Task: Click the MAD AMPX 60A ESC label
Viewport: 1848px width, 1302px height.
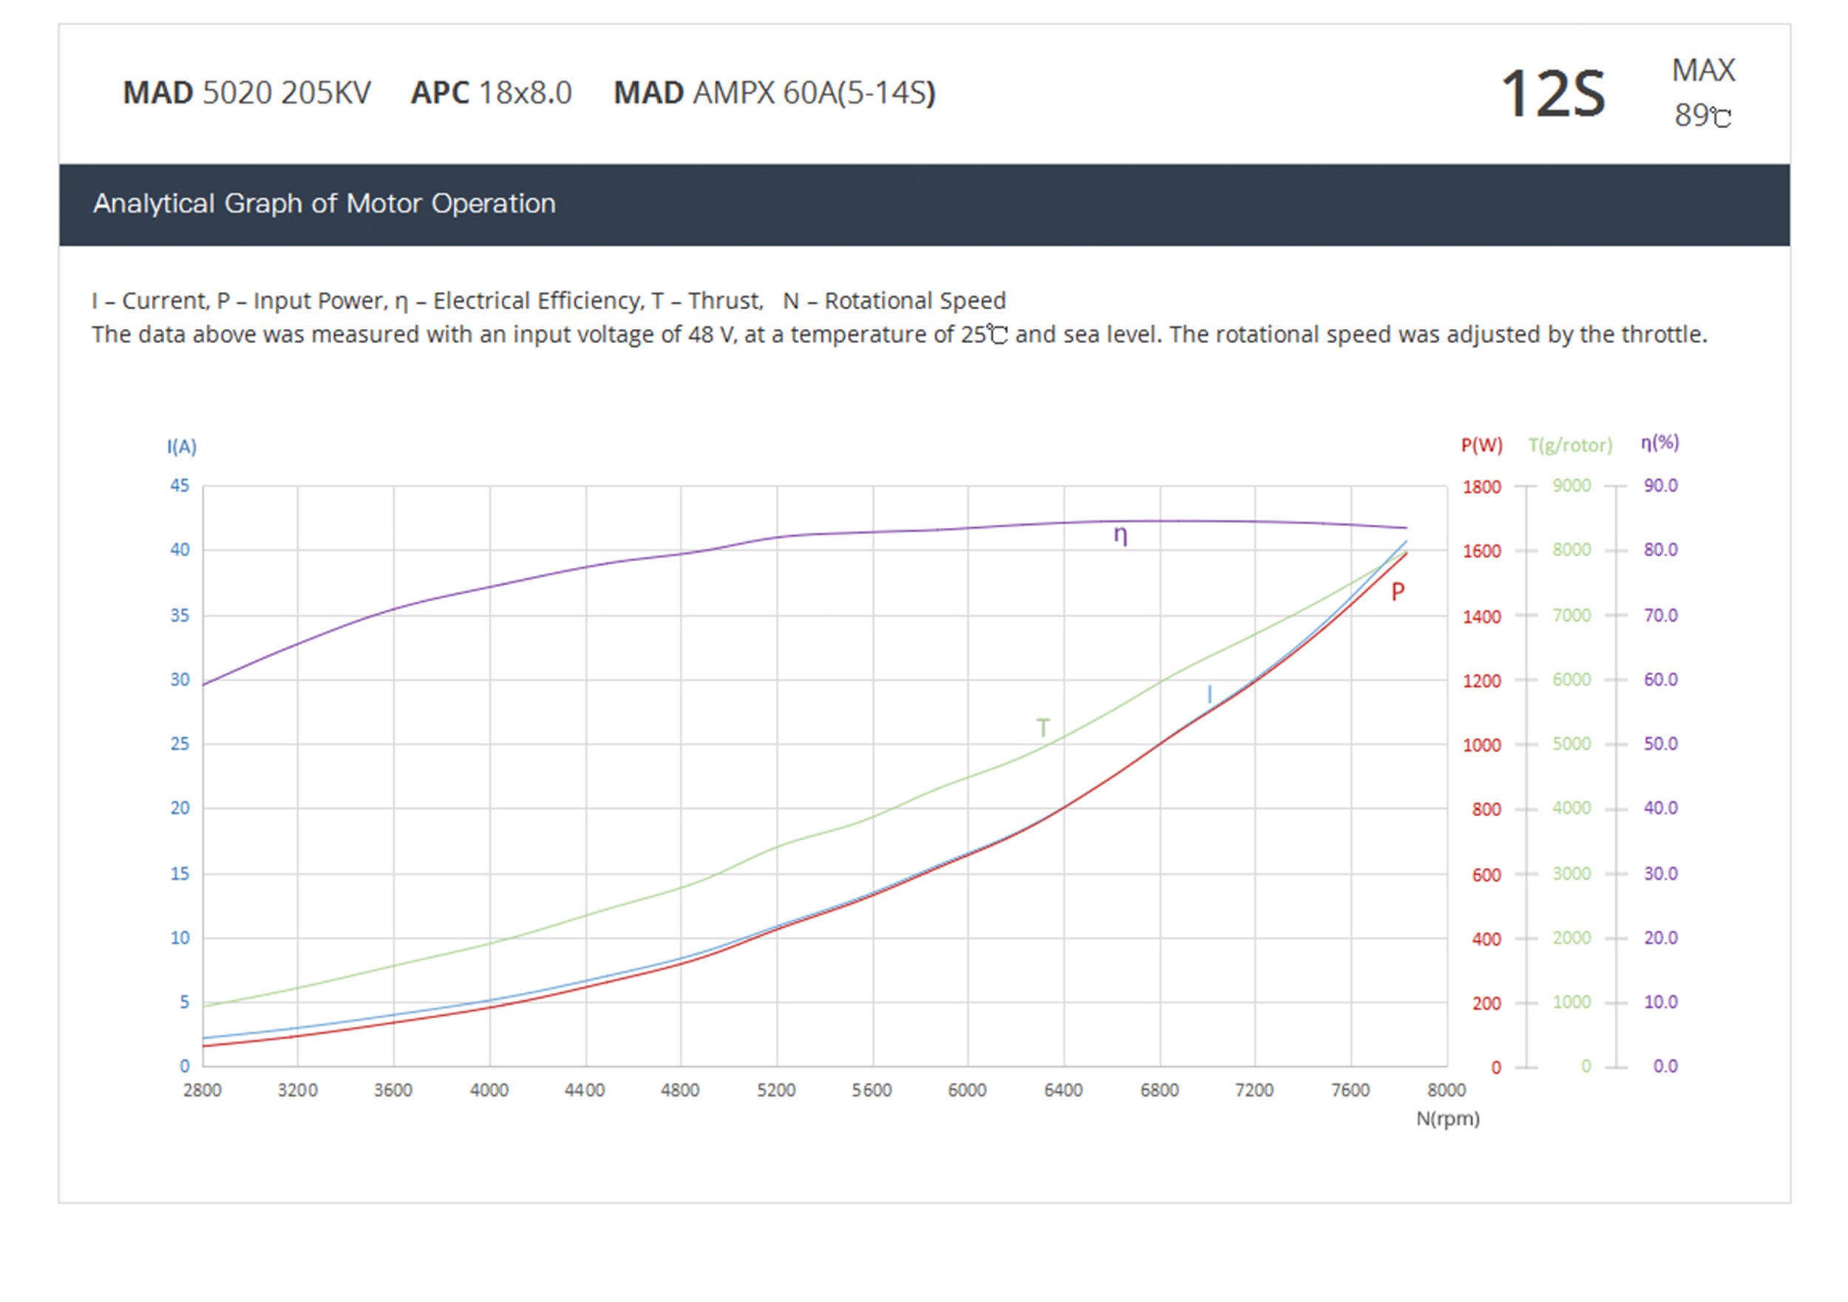Action: pos(773,93)
